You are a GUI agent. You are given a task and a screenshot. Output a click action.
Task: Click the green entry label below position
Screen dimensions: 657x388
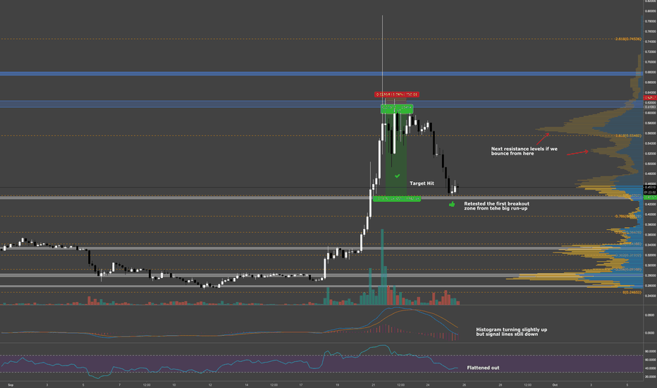pyautogui.click(x=397, y=199)
